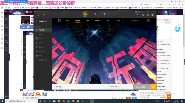Viewport: 185px width, 103px height.
Task: Click the 辅助设置 button at bottom left
Action: coord(58,87)
